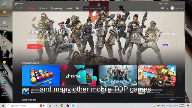The image size is (192, 108).
Task: Show next Popular Games with right chevron
Action: [x=179, y=74]
